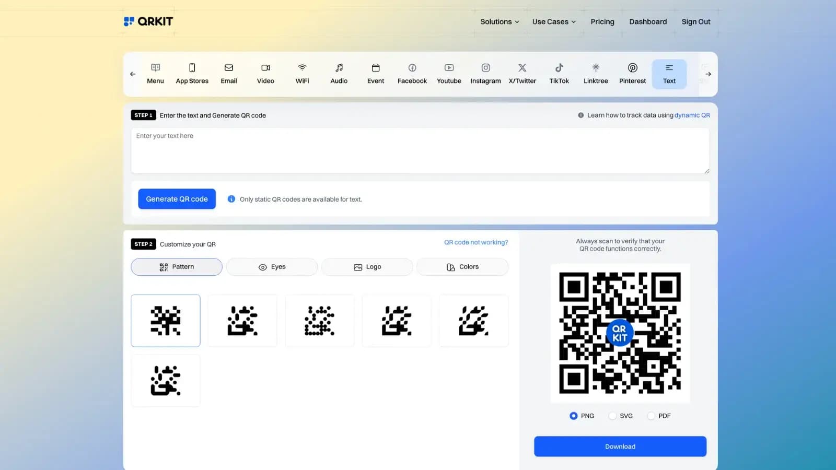Choose the App Stores QR type
Screen dimensions: 836x470
192,73
